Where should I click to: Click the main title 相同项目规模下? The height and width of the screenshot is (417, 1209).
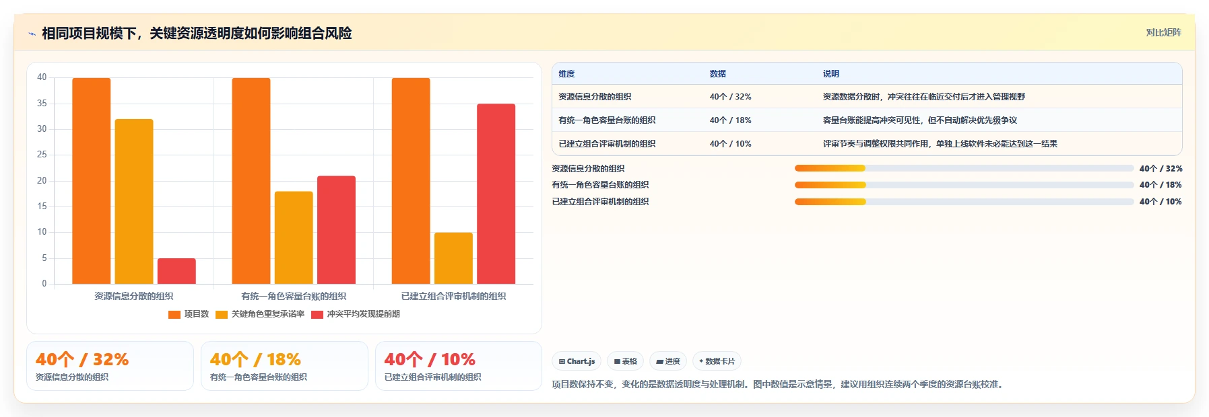click(197, 33)
